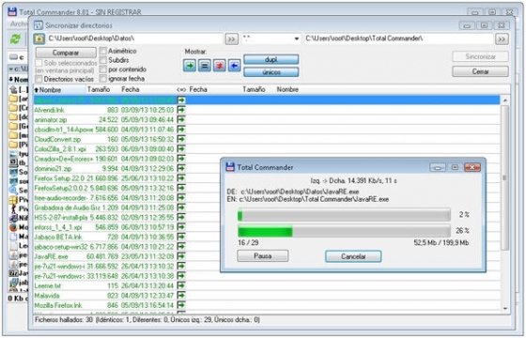Sort by left Tamaño column header
This screenshot has width=526, height=338.
[x=99, y=89]
